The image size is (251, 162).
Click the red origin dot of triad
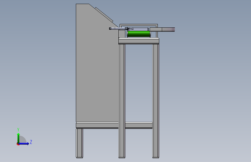point(18,144)
